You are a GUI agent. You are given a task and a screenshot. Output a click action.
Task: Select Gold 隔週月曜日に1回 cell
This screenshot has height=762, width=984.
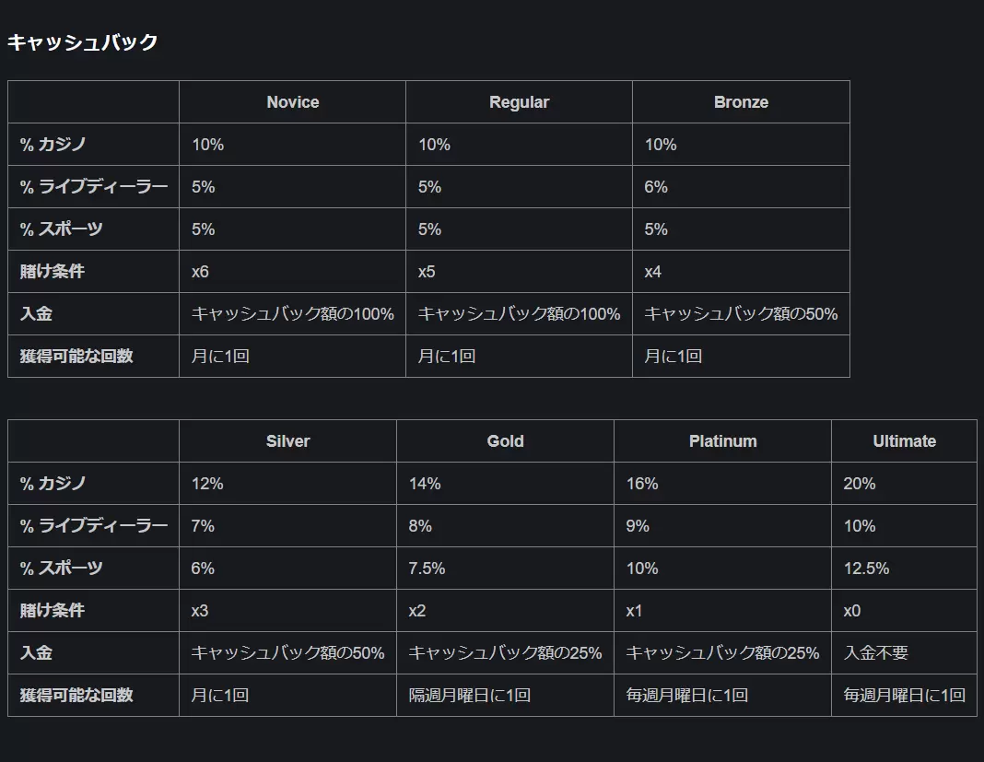click(505, 695)
